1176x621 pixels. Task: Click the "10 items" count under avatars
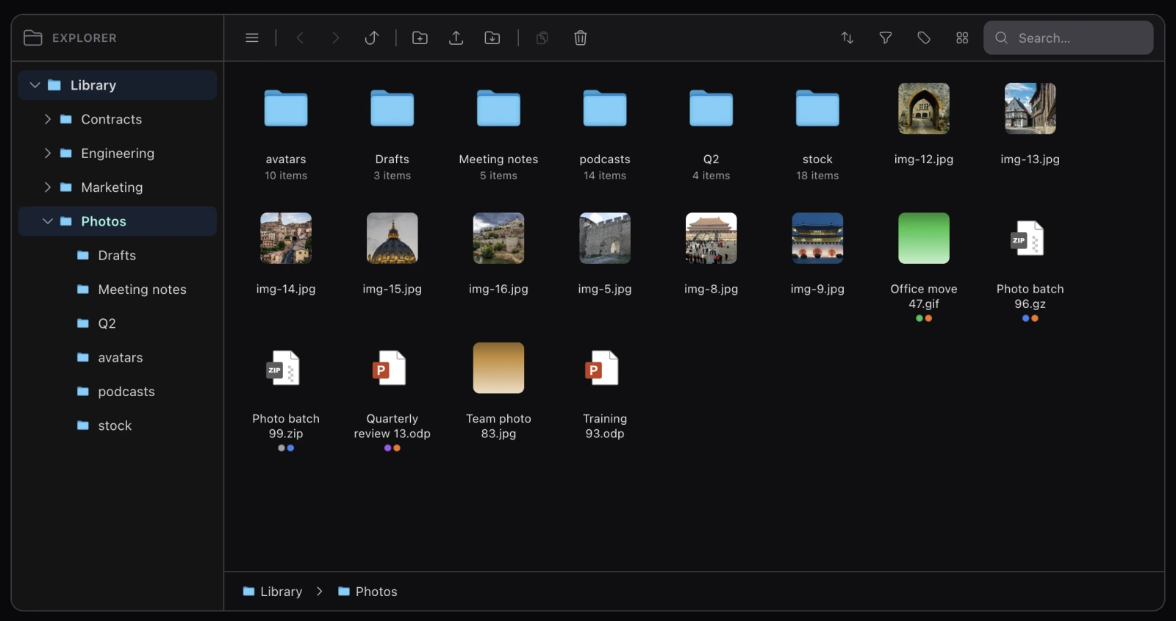(286, 176)
